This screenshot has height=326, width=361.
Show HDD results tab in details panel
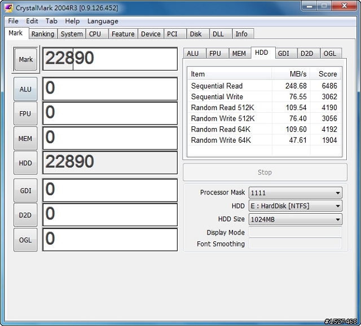pyautogui.click(x=263, y=52)
